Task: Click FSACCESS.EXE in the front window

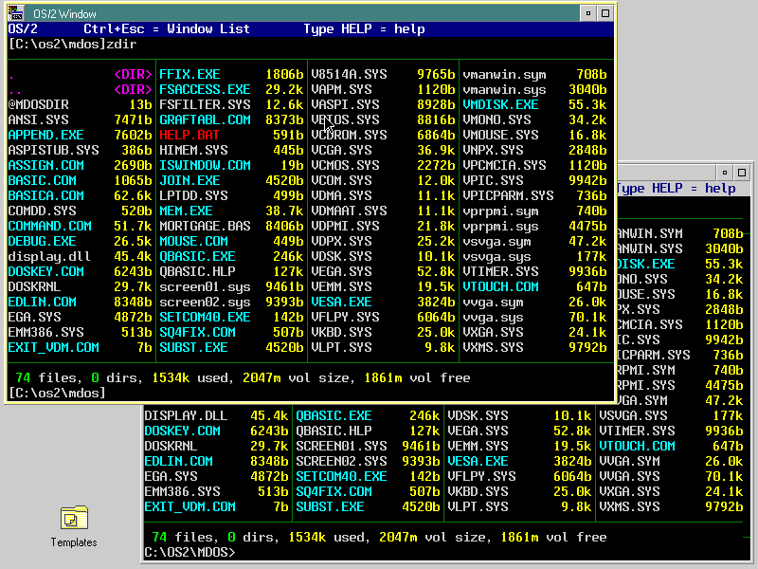Action: pyautogui.click(x=205, y=89)
